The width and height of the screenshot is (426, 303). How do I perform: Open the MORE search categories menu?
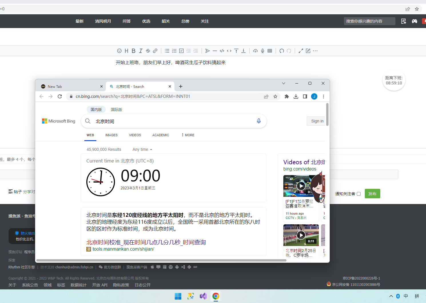(x=188, y=135)
